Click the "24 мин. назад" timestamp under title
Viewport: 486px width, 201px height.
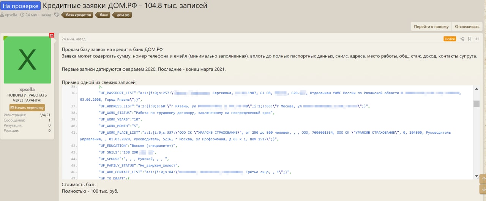click(38, 15)
